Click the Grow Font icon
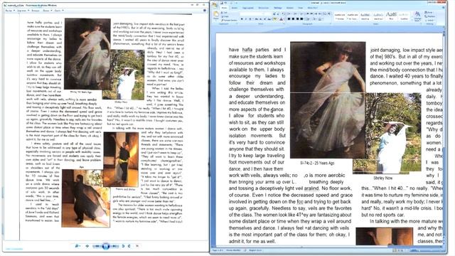This screenshot has width=455, height=256. tap(274, 14)
